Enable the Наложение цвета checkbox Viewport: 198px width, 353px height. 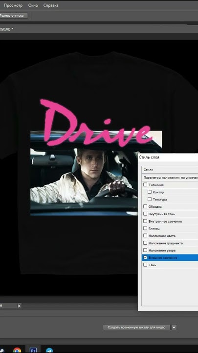pyautogui.click(x=145, y=236)
